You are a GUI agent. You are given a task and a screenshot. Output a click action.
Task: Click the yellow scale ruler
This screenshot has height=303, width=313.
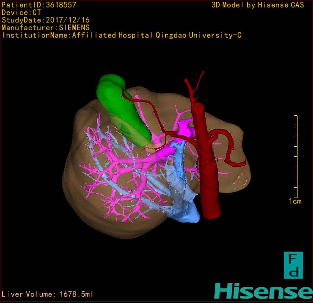[x=296, y=157]
